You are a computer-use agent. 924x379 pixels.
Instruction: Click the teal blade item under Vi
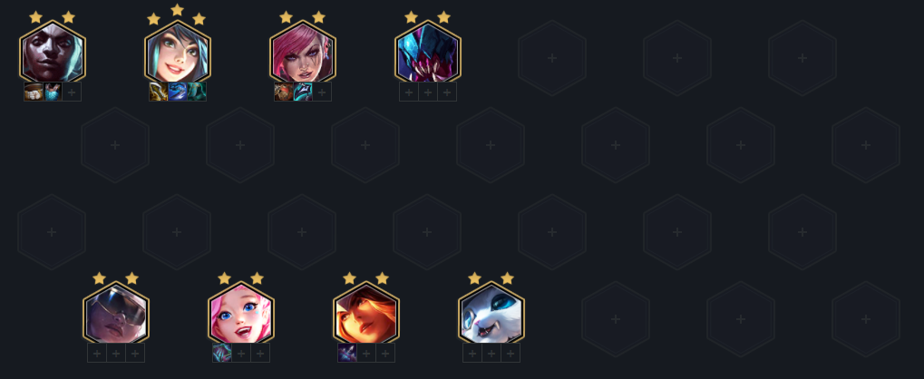[x=303, y=92]
